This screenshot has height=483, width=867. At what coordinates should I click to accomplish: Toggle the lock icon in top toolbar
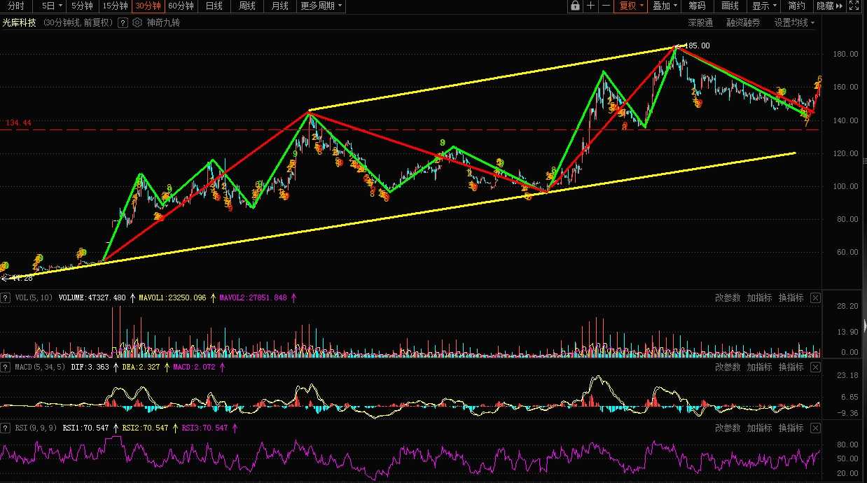[x=575, y=6]
